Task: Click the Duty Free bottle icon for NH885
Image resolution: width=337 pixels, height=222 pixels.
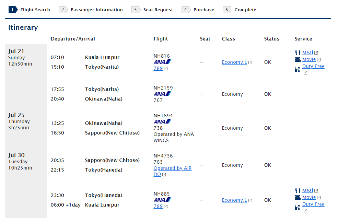Action: click(x=298, y=207)
